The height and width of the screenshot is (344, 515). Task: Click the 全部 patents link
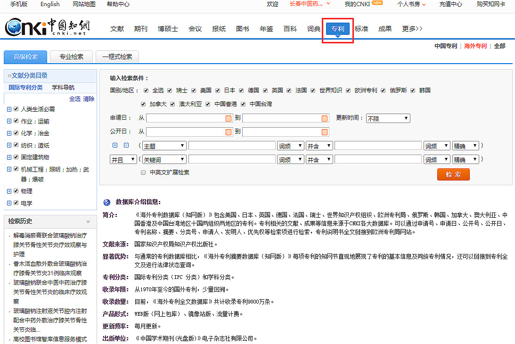[x=499, y=46]
